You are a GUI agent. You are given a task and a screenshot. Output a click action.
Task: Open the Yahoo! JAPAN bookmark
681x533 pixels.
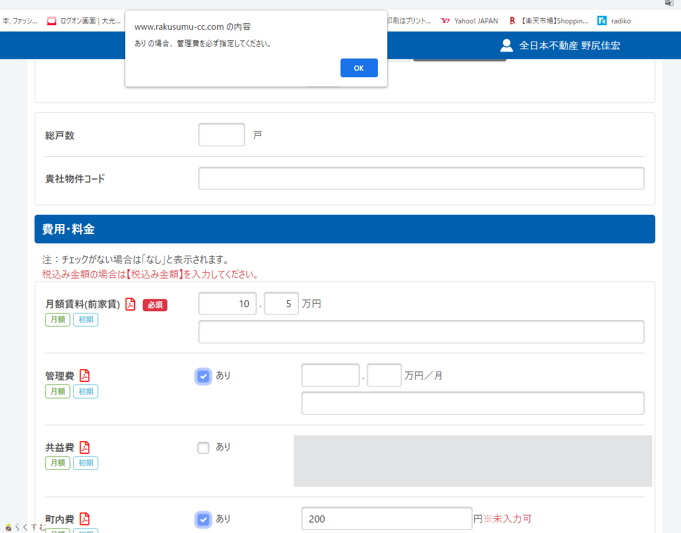[469, 21]
